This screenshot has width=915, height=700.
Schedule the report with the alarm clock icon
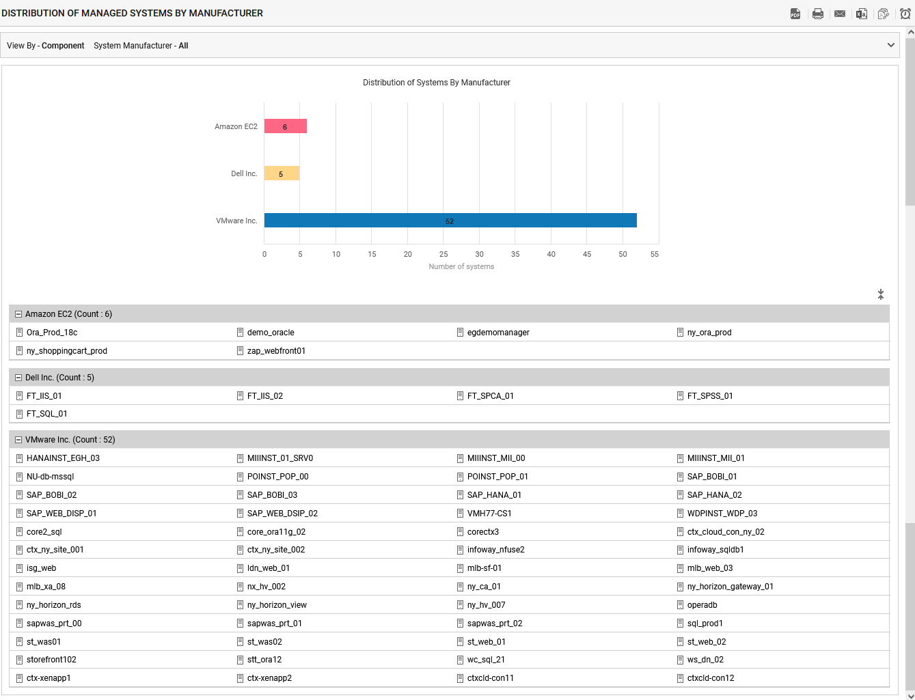coord(905,14)
